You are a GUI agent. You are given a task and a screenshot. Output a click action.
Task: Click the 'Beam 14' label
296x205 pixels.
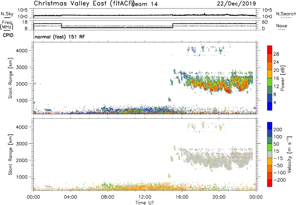pyautogui.click(x=145, y=4)
